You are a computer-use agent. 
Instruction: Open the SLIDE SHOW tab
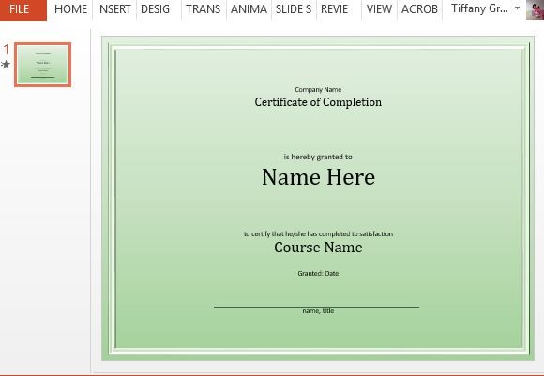(x=294, y=9)
